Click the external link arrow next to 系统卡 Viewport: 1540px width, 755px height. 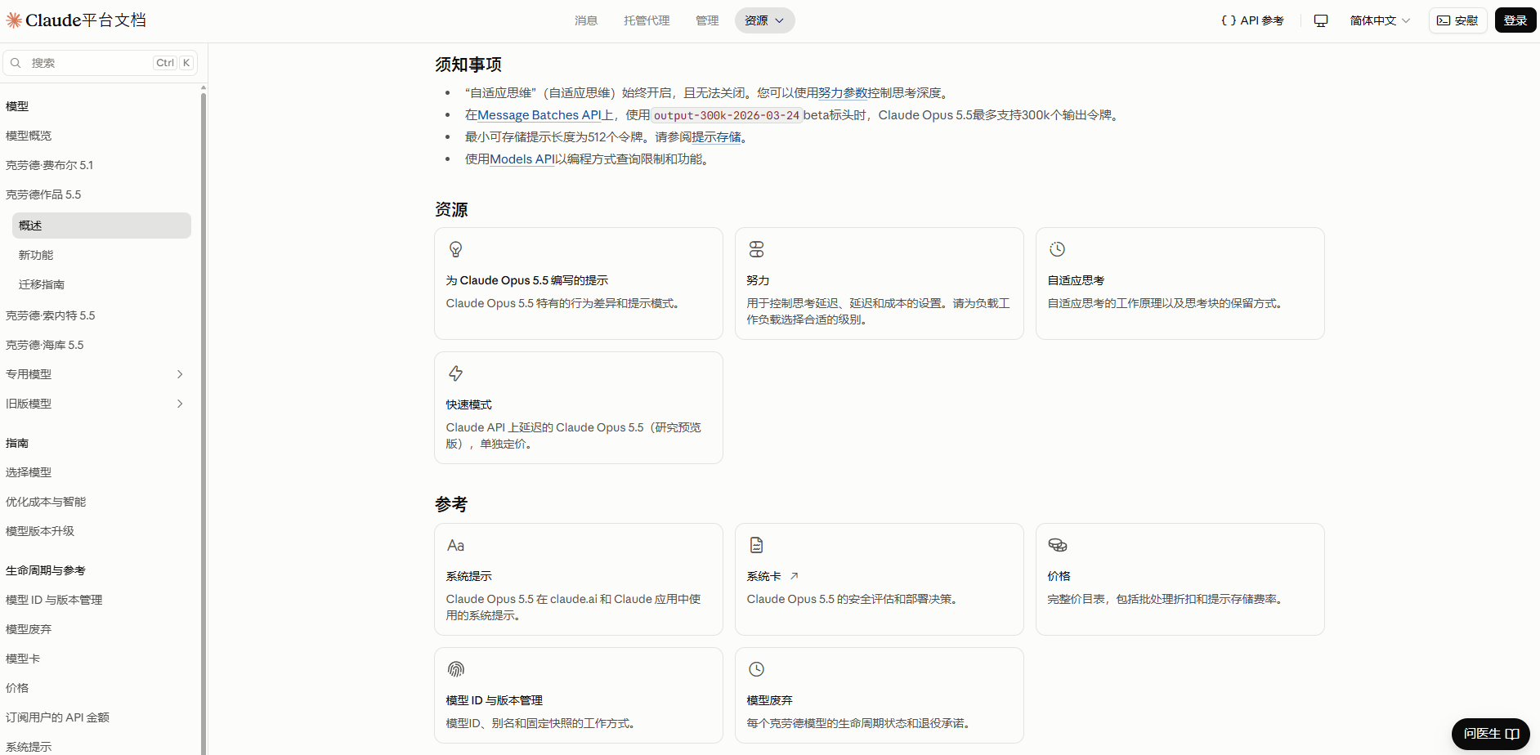794,576
